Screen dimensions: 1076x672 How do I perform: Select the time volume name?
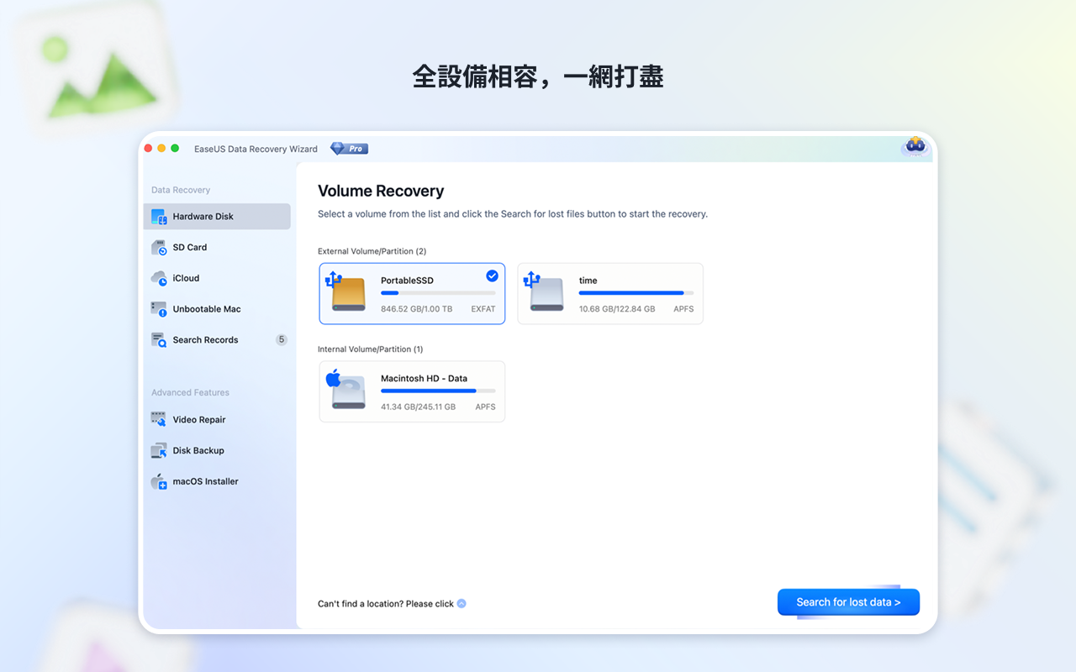tap(588, 281)
